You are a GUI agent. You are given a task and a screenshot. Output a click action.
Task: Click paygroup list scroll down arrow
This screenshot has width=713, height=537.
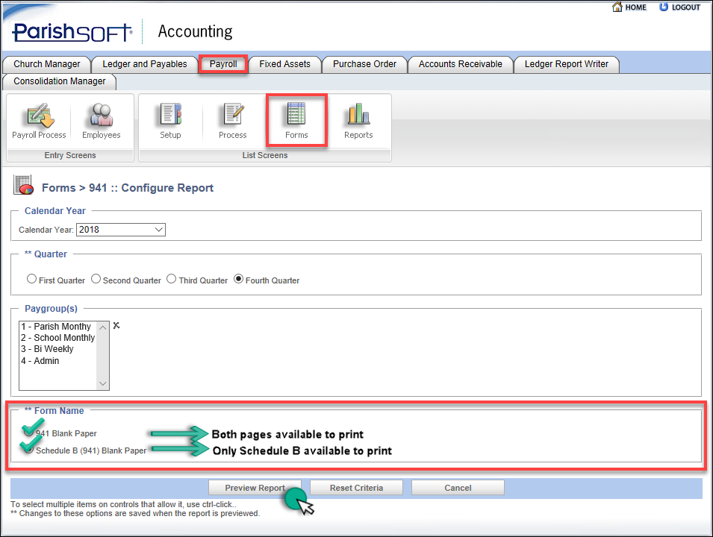pyautogui.click(x=103, y=384)
